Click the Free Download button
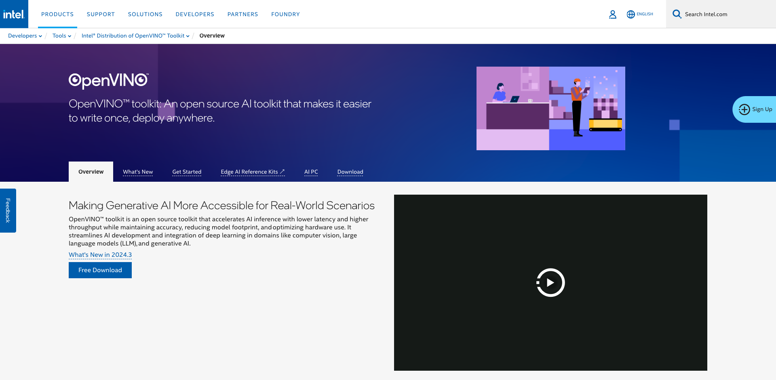Image resolution: width=776 pixels, height=380 pixels. 100,270
